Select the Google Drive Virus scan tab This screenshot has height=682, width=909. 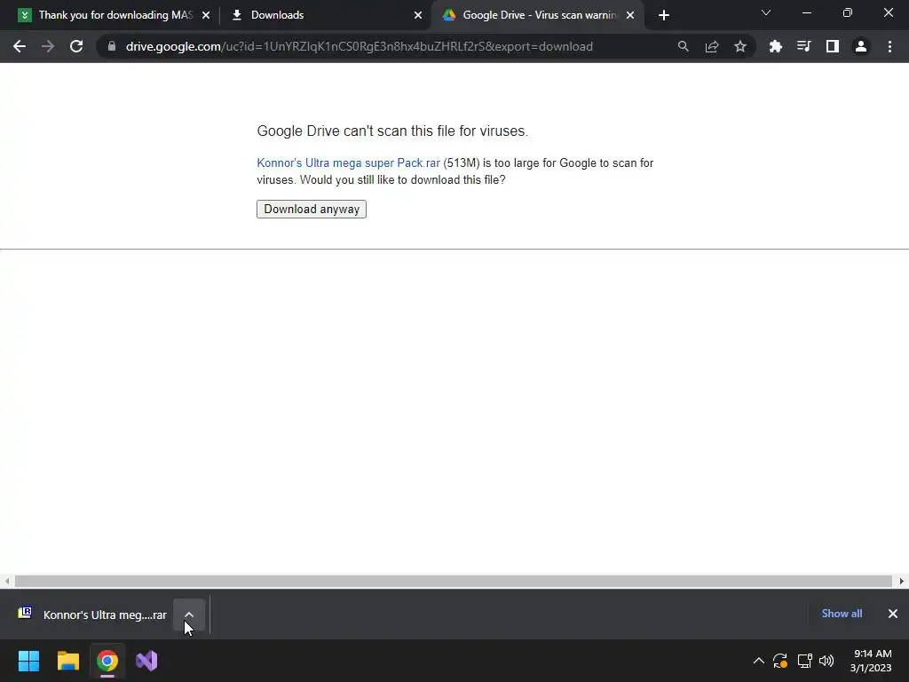click(x=537, y=15)
